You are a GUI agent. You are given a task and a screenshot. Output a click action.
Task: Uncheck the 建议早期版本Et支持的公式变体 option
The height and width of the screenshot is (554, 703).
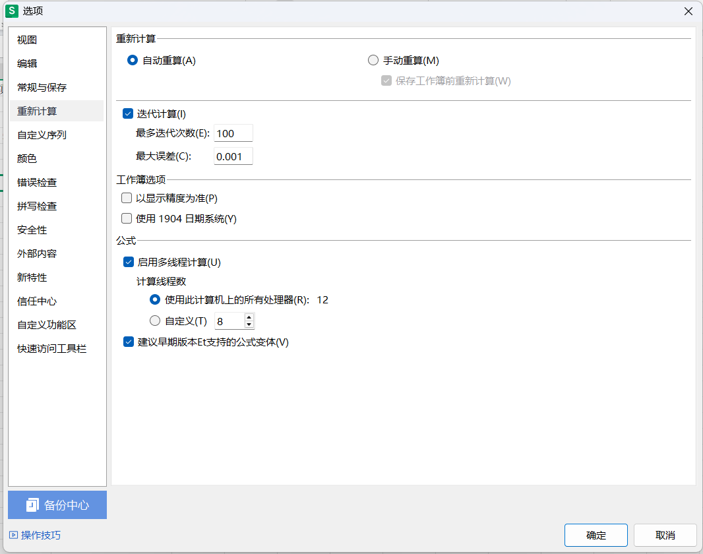coord(128,342)
